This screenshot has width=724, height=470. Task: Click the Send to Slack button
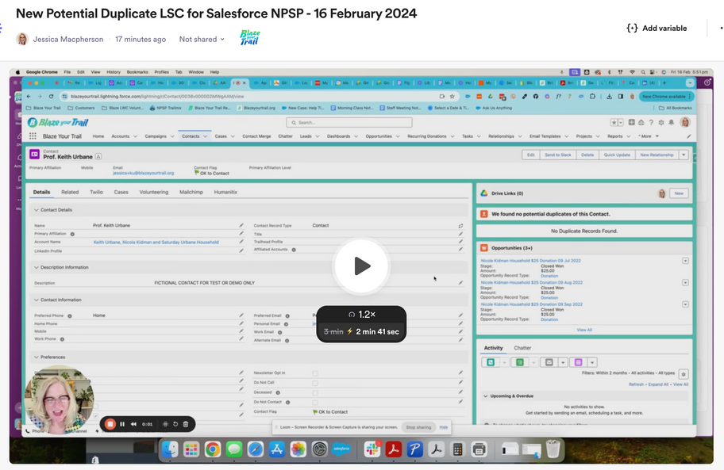click(x=558, y=155)
